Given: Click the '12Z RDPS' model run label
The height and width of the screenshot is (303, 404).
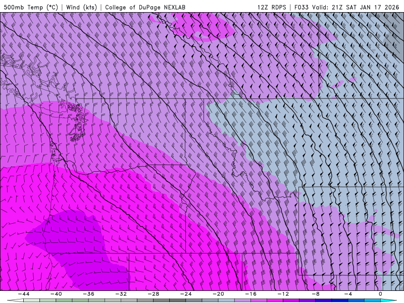Looking at the screenshot, I should pyautogui.click(x=272, y=7).
